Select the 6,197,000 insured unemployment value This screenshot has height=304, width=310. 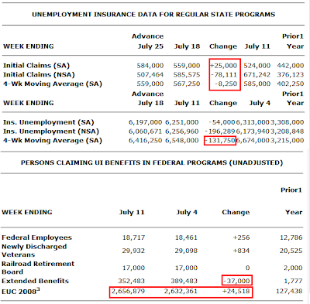tap(145, 122)
